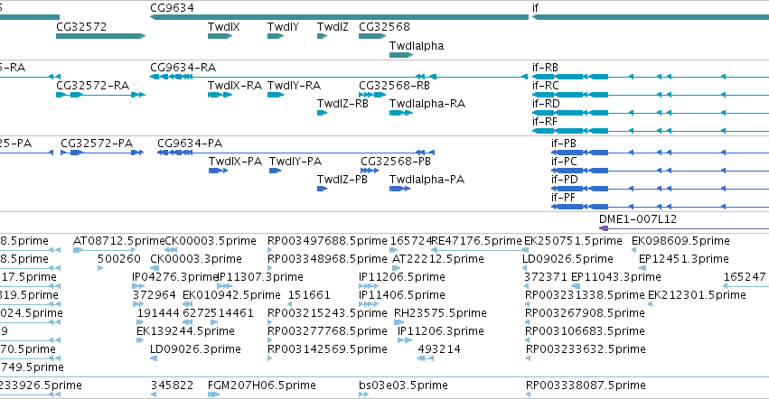Click EST EP11043.3prime
This screenshot has width=769, height=399.
click(577, 286)
